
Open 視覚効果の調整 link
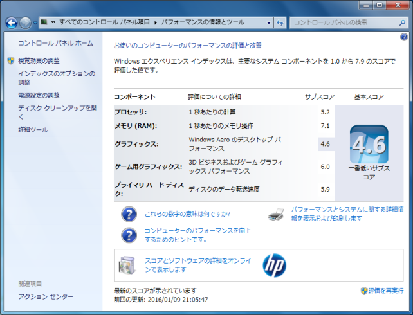click(x=39, y=61)
